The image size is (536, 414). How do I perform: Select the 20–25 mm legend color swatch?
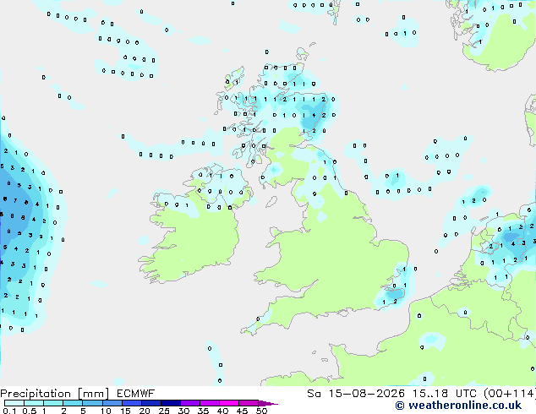click(x=150, y=403)
